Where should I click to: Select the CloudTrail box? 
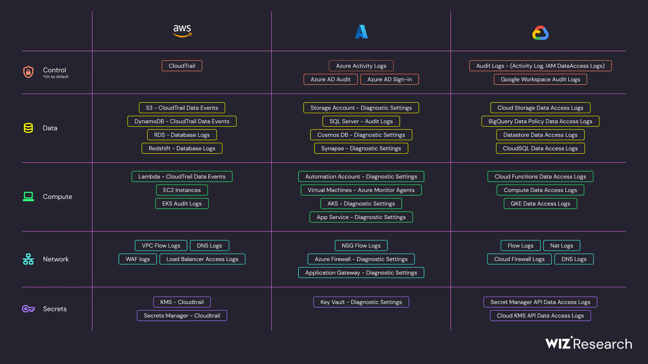[x=182, y=66]
